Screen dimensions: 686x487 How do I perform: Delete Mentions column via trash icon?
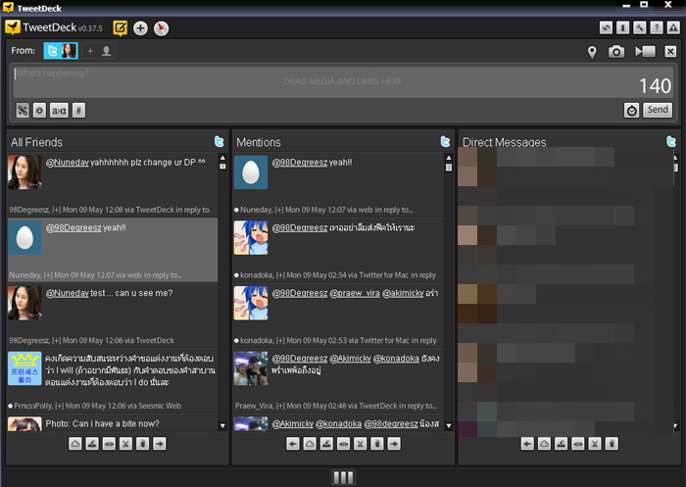coord(377,444)
